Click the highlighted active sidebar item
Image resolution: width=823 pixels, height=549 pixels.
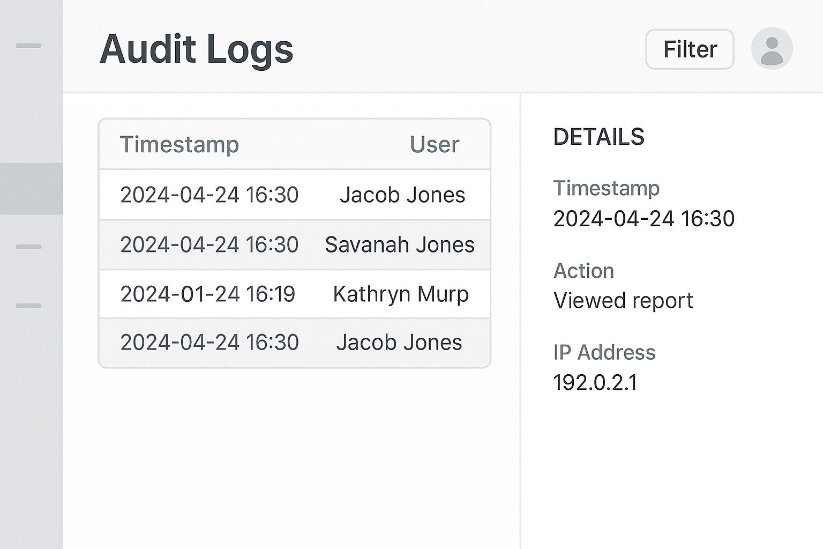31,189
